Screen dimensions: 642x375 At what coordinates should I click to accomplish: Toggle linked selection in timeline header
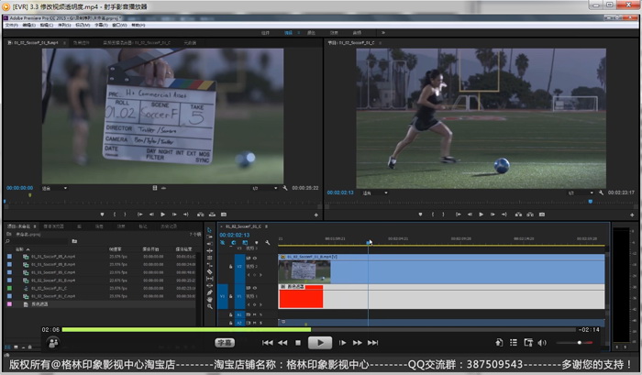coord(245,243)
